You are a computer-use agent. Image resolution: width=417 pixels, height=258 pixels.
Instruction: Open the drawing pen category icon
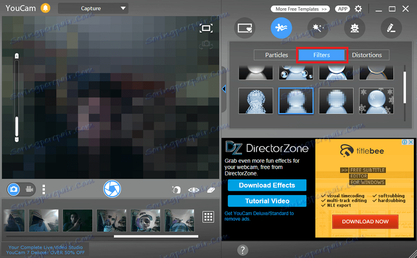pyautogui.click(x=391, y=28)
